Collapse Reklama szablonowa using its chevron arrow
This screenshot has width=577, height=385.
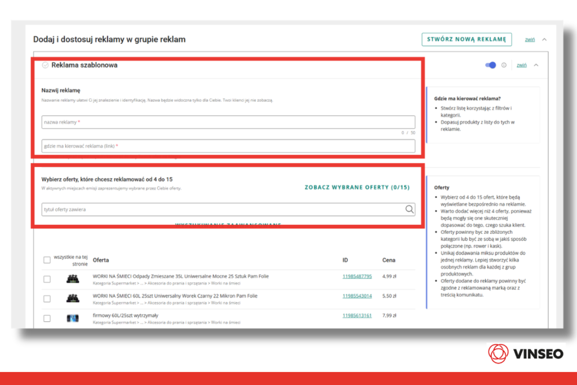(x=536, y=65)
